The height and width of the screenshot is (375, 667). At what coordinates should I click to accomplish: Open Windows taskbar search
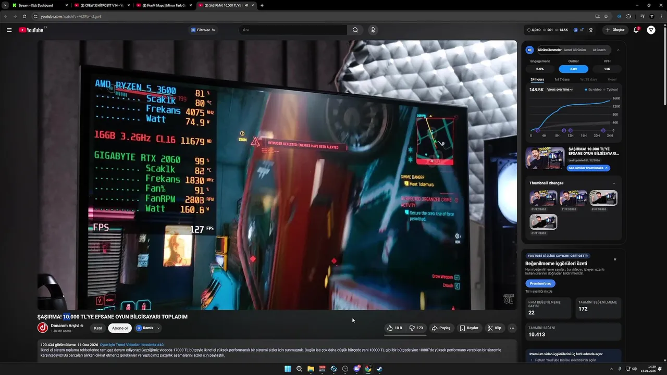pos(299,369)
